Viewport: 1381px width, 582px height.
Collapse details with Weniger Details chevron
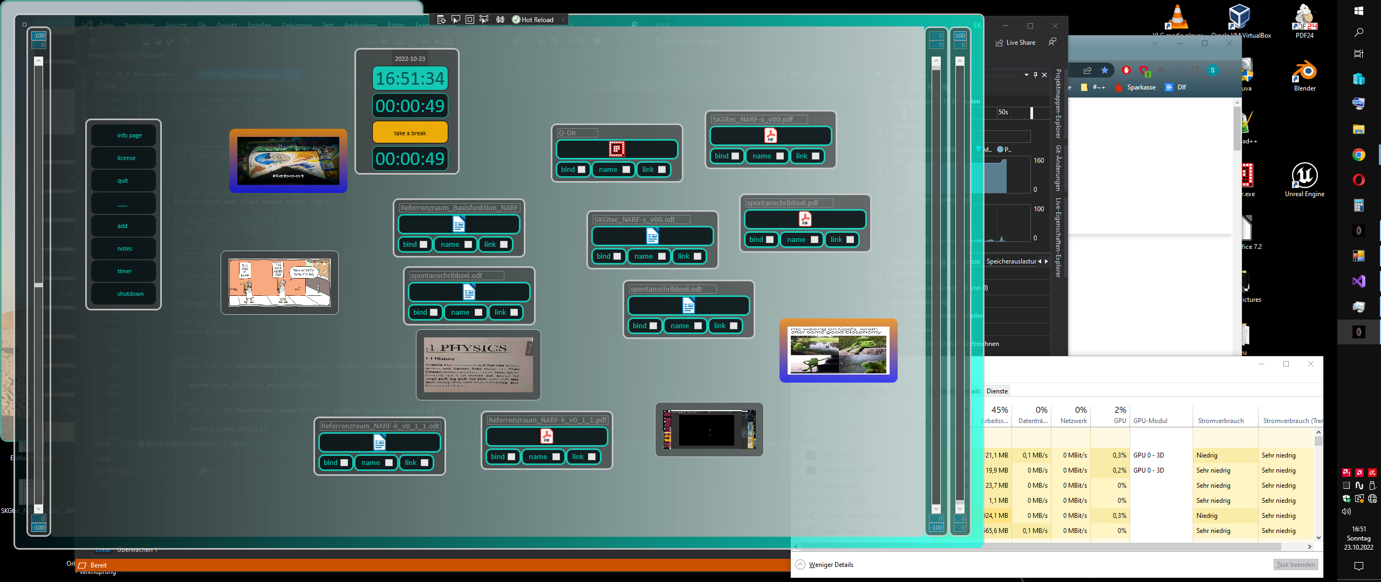(x=801, y=564)
